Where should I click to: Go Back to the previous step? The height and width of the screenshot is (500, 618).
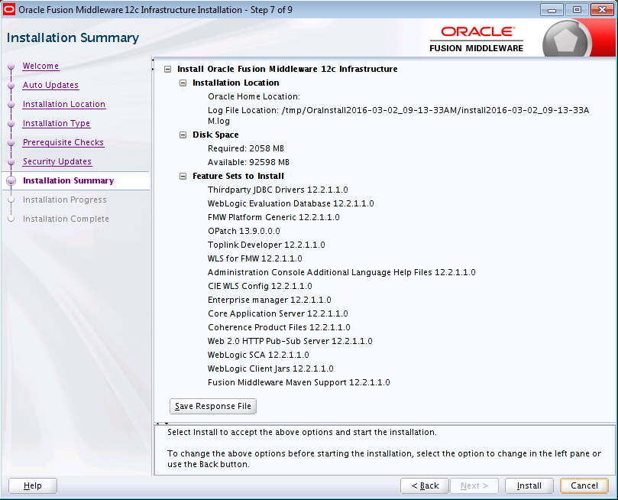click(425, 485)
